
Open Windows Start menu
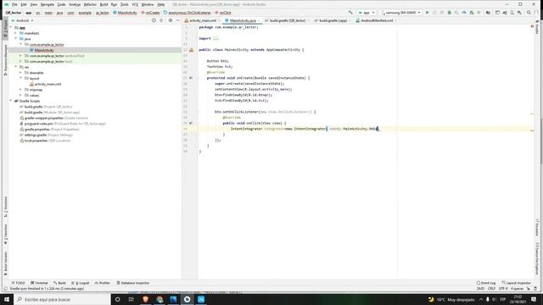[x=7, y=299]
